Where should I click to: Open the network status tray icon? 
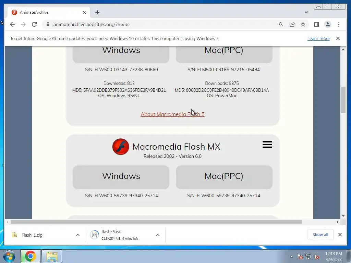[308, 256]
